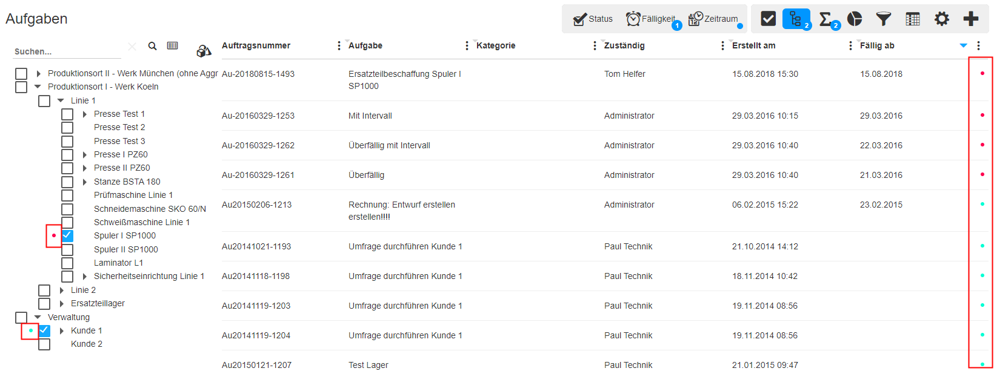Click the funnel filter icon
The image size is (994, 371).
tap(884, 19)
